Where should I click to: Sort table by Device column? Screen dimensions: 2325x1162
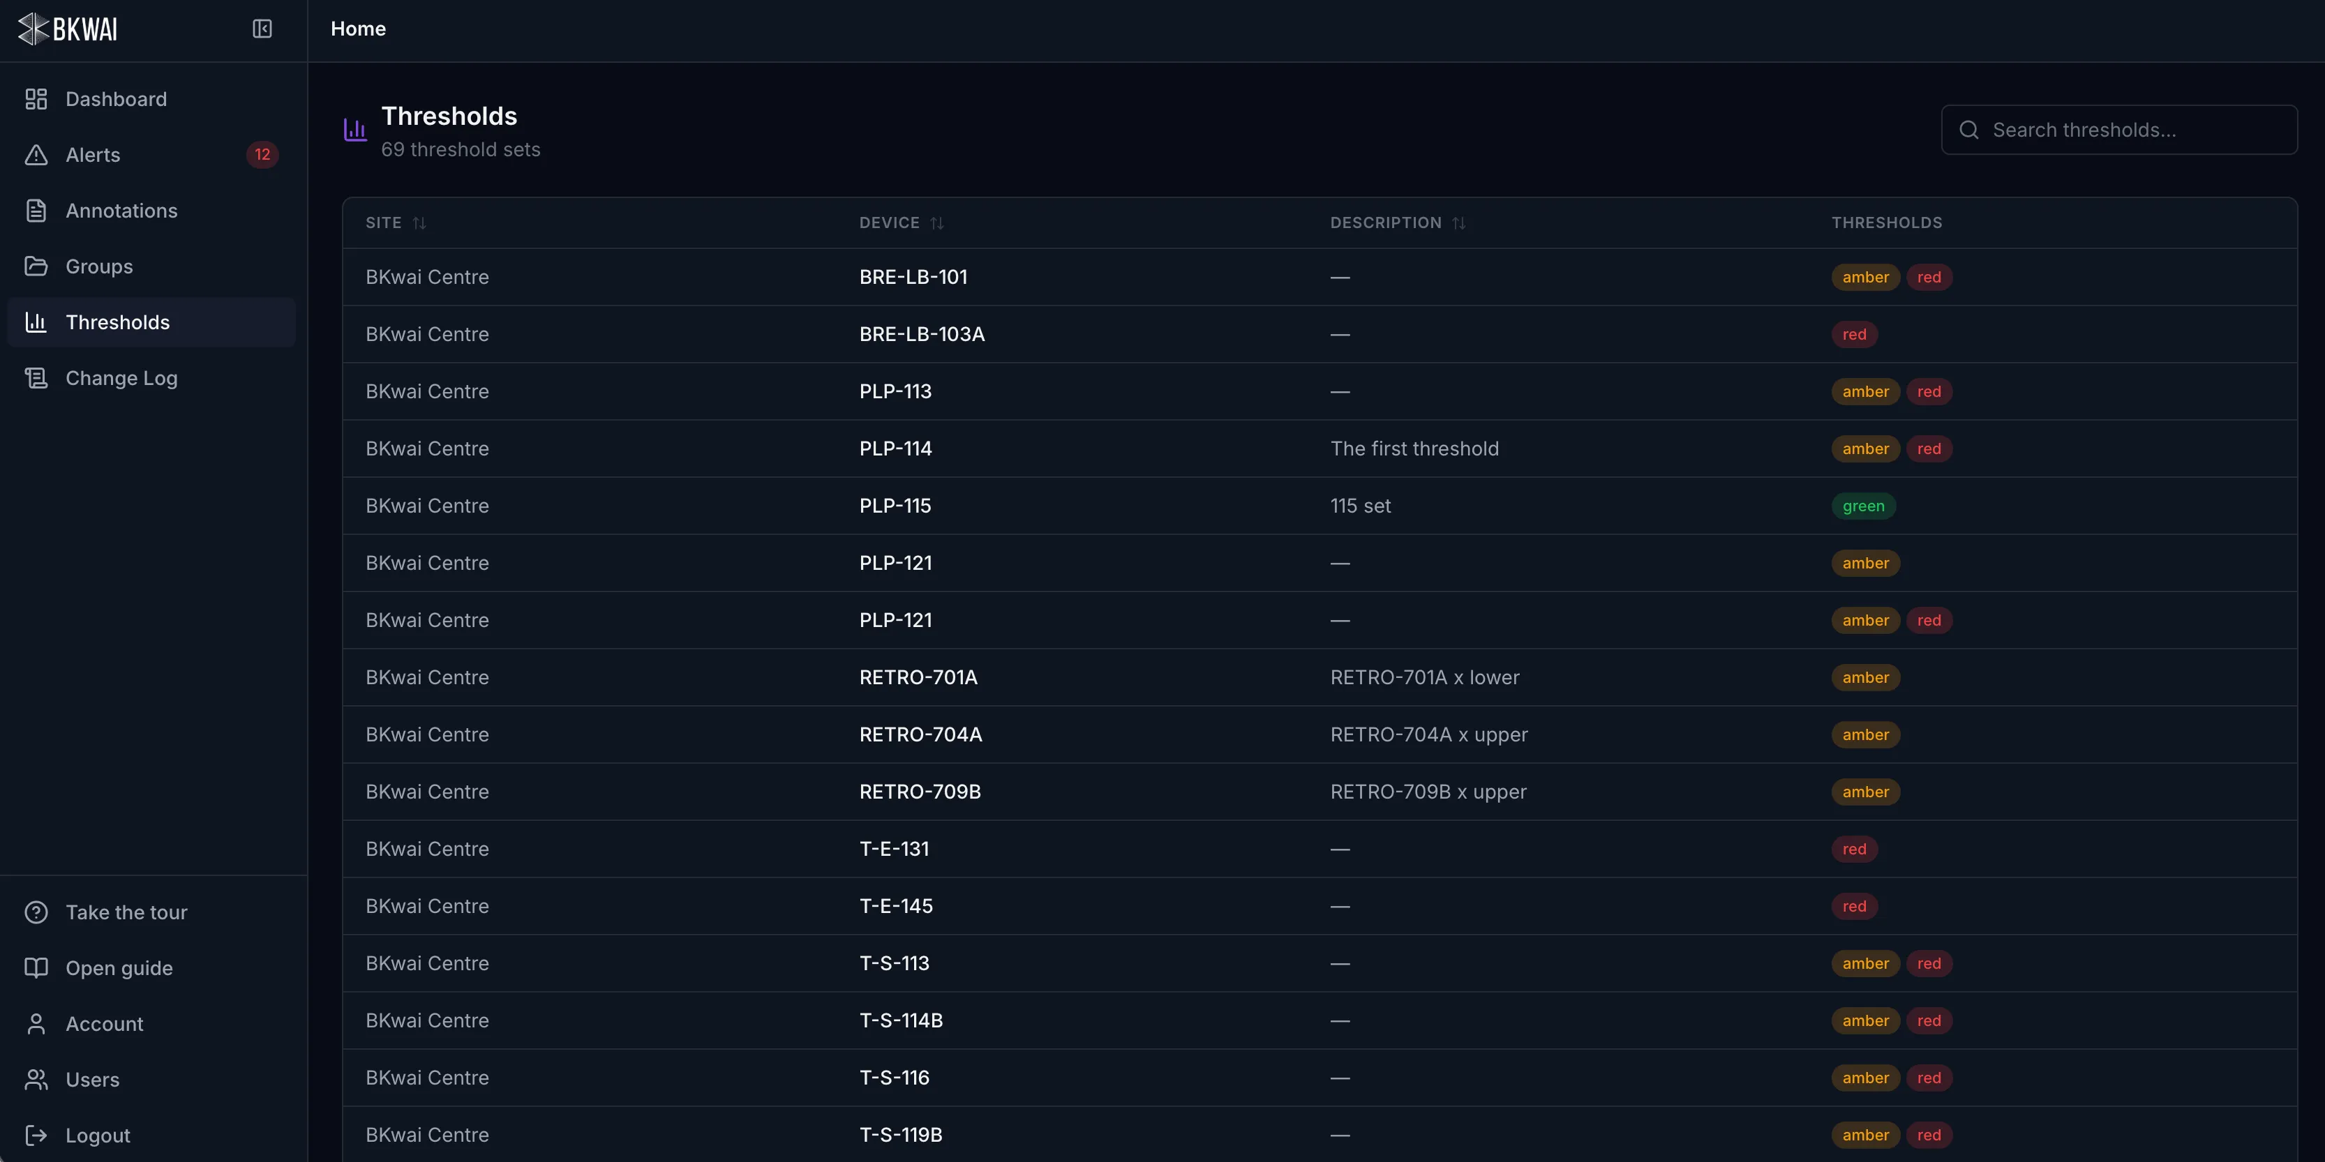click(x=901, y=222)
